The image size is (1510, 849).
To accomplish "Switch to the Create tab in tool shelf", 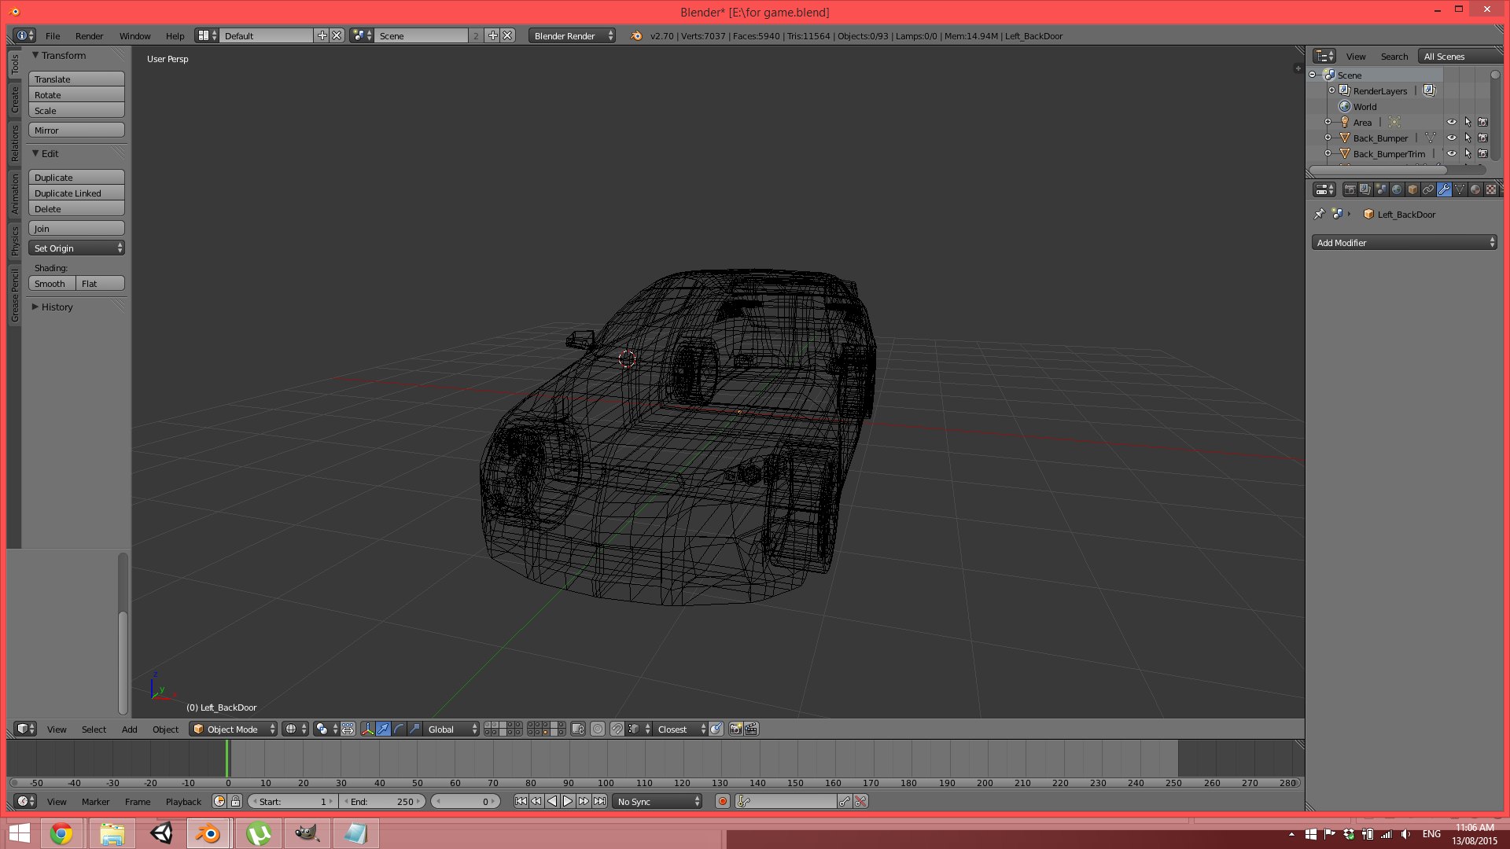I will tap(14, 99).
